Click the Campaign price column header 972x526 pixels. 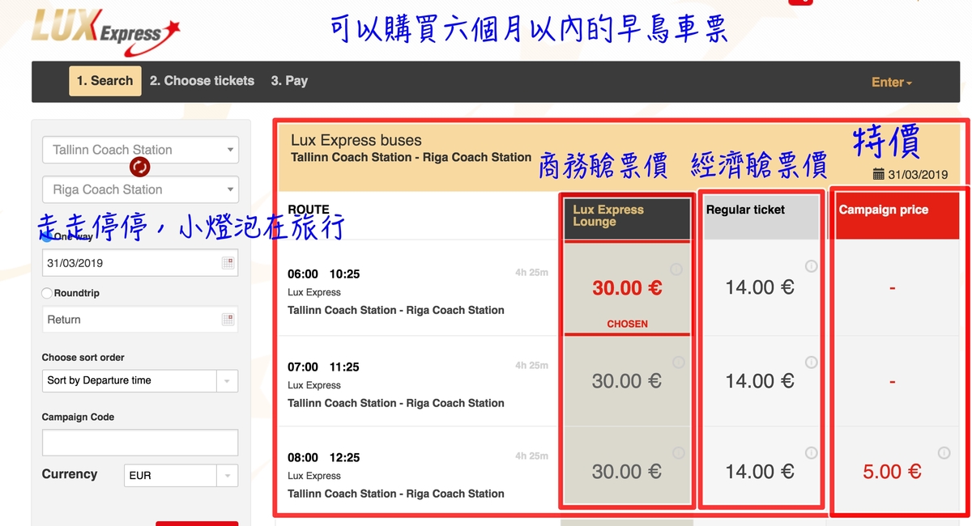[897, 216]
